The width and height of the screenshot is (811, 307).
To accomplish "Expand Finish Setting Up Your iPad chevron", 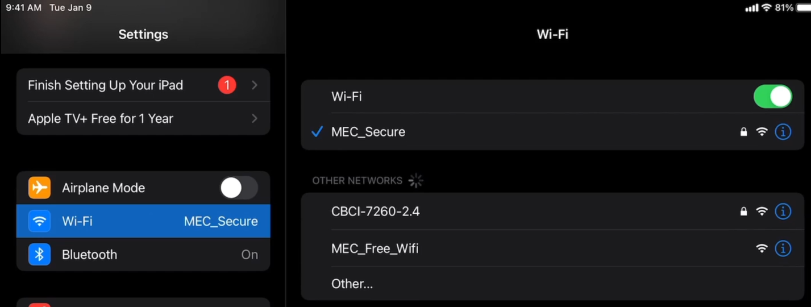I will 255,85.
